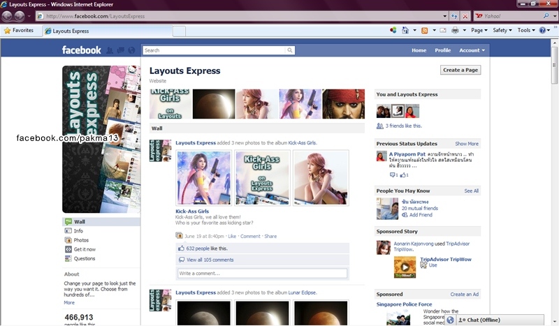
Task: Expand the Page menu dropdown
Action: tap(479, 31)
